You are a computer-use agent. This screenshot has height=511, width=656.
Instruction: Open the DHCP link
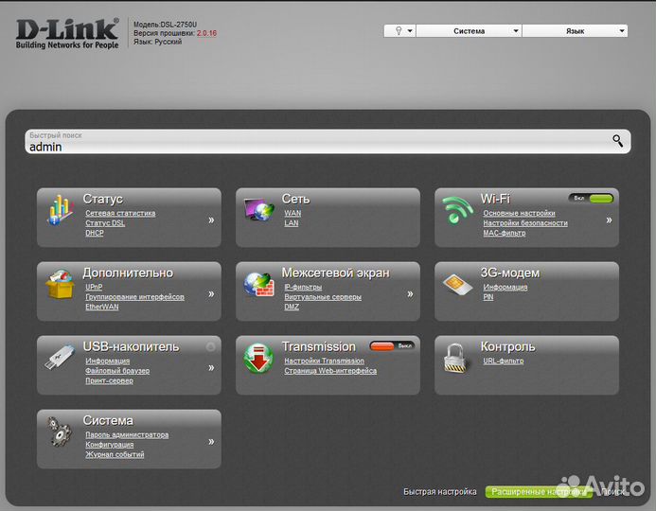[x=95, y=233]
